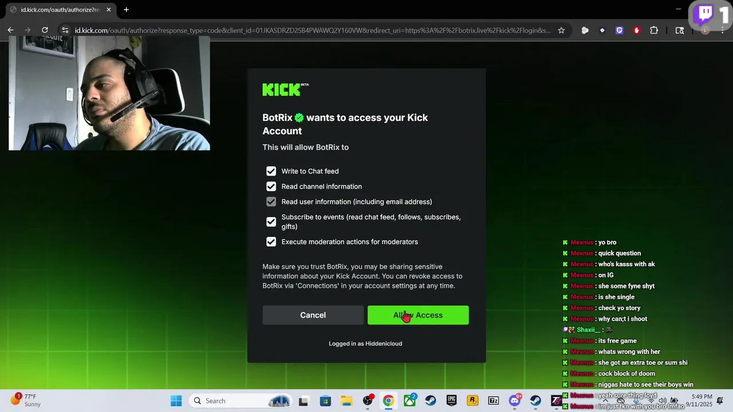This screenshot has width=733, height=412.
Task: Click the taskbar Search box
Action: (241, 401)
